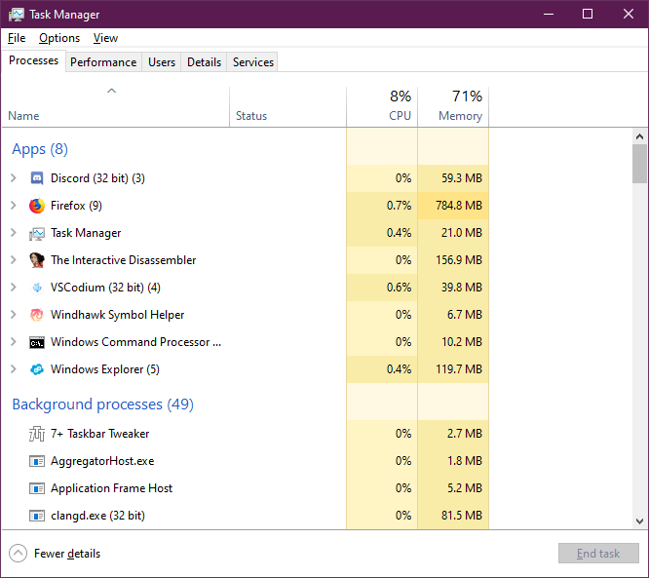Click the Application Frame Host icon

coord(37,488)
